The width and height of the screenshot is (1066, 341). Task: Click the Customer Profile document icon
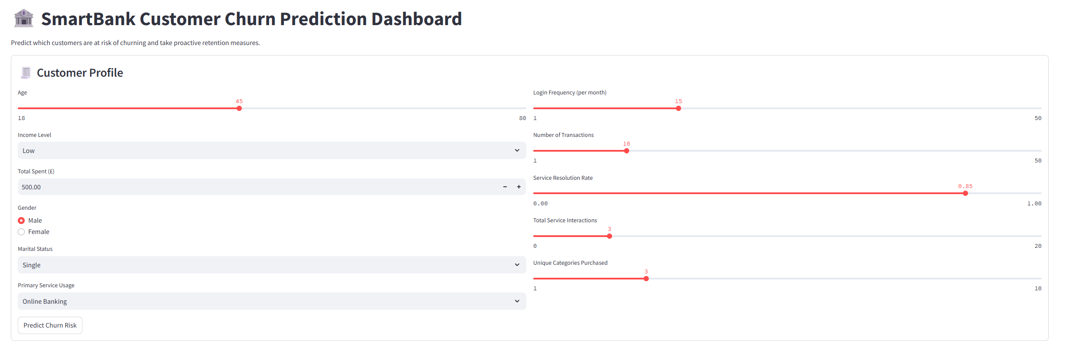click(26, 73)
